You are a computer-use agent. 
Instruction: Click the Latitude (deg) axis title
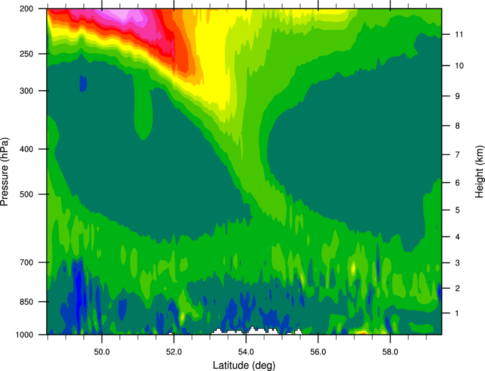click(244, 365)
